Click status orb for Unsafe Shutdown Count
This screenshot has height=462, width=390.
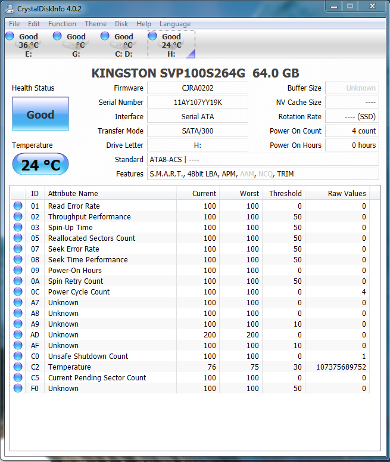click(18, 356)
